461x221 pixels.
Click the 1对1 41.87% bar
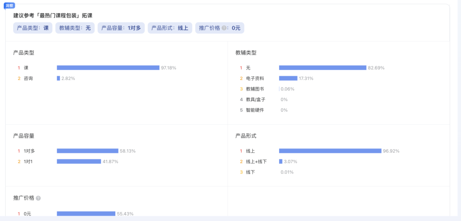(79, 161)
